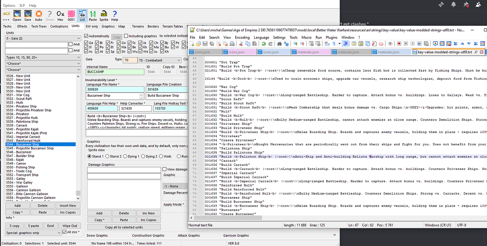
Task: Click the Insert New unit button
Action: [68, 205]
